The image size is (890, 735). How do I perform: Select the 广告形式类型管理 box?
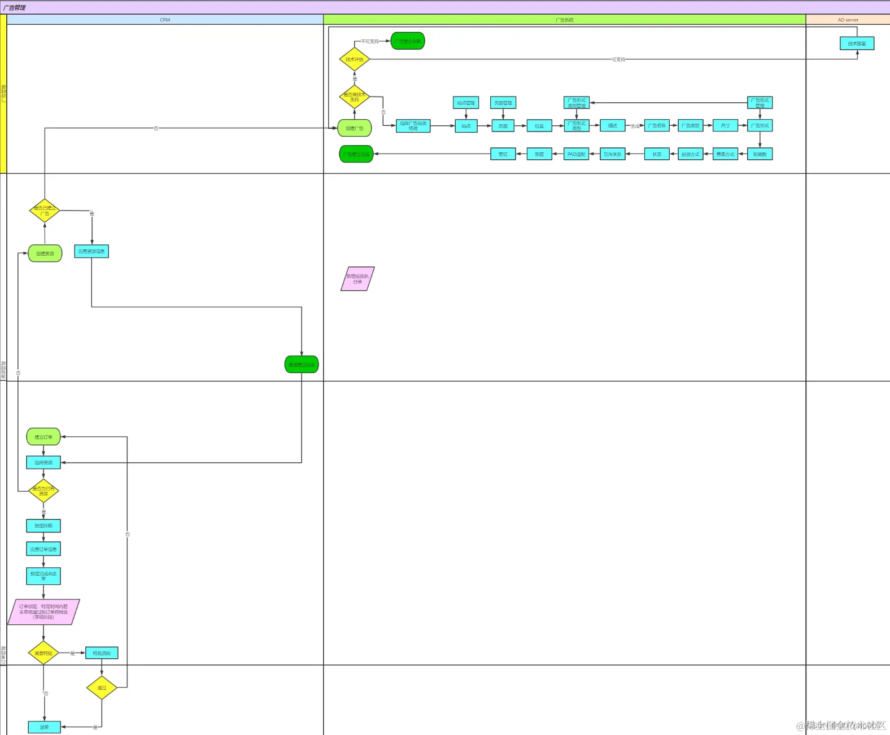click(x=577, y=103)
